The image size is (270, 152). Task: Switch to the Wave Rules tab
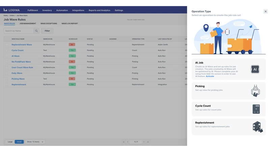coord(9,23)
